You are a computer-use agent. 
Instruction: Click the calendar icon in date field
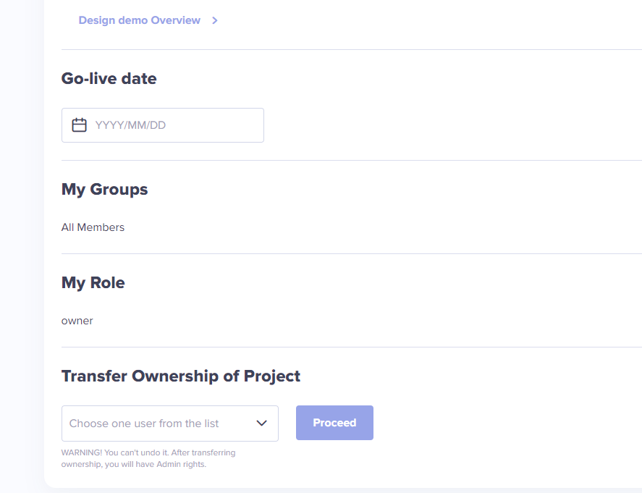79,125
